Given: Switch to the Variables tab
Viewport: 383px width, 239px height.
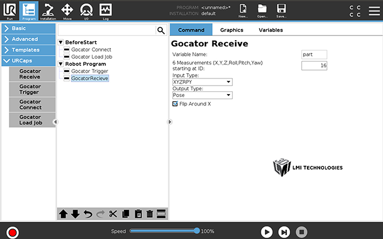Looking at the screenshot, I should 270,30.
